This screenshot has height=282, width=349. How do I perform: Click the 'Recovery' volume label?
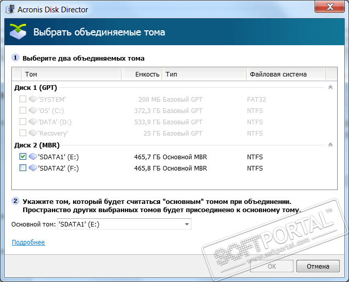53,134
